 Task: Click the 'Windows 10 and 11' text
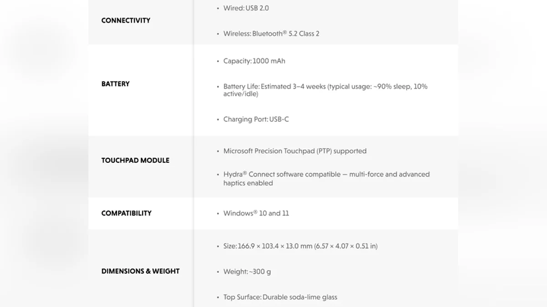point(256,213)
